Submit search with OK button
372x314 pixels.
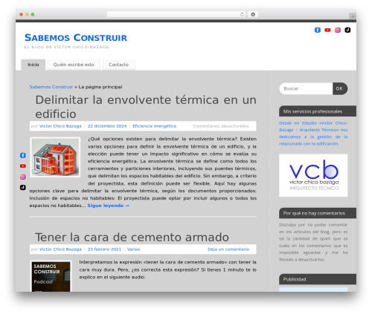coord(340,88)
